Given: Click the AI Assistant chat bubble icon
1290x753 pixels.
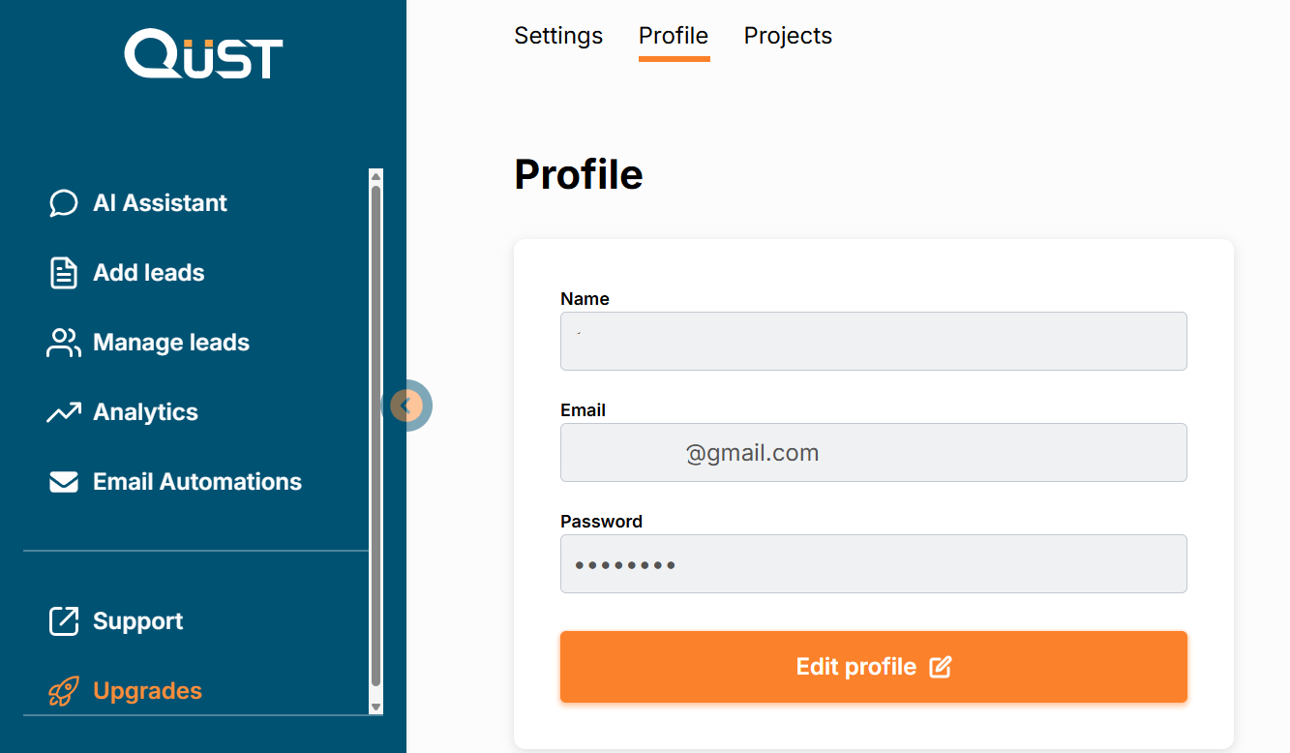Looking at the screenshot, I should pos(64,203).
